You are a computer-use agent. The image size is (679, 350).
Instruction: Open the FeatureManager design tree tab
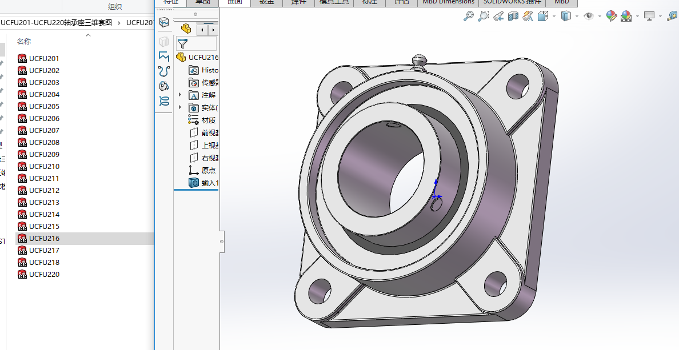tap(186, 29)
